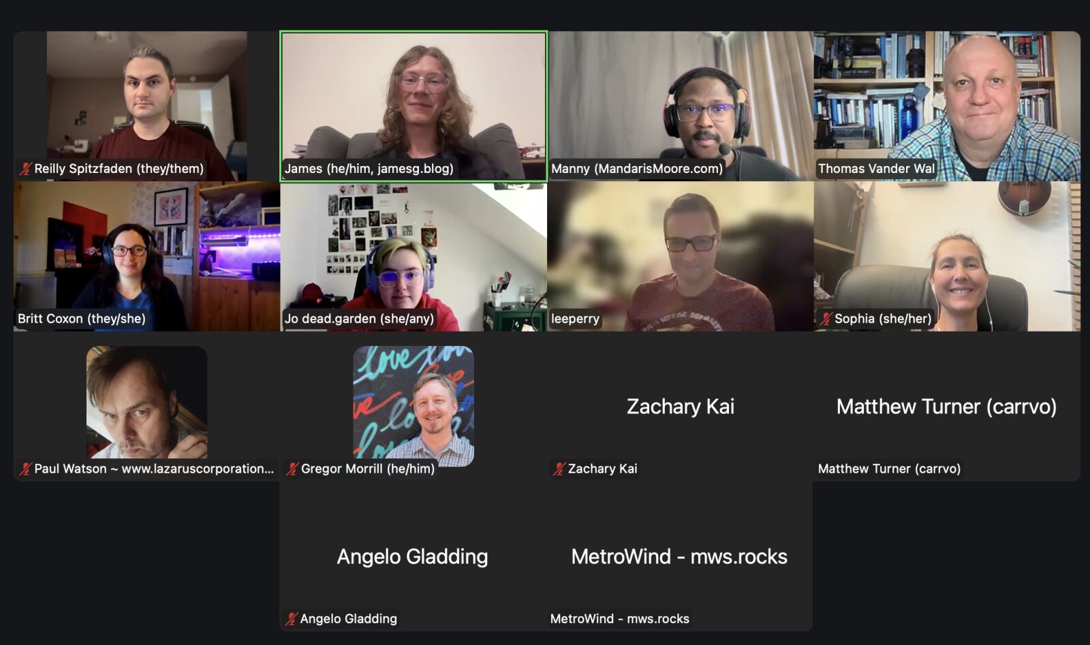Click Angelo Gladding's muted mic icon

pyautogui.click(x=292, y=618)
